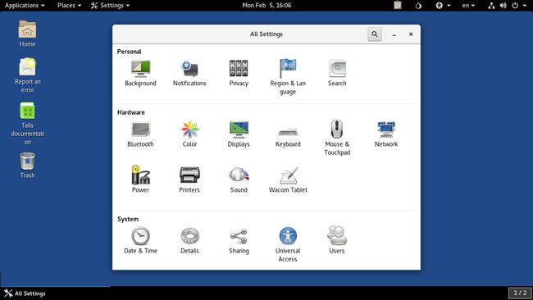The height and width of the screenshot is (300, 533).
Task: Open the Users settings panel
Action: (x=337, y=240)
